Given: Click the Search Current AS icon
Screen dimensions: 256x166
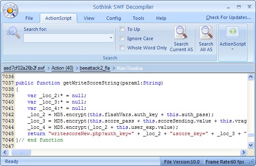Looking at the screenshot, I should click(181, 33).
